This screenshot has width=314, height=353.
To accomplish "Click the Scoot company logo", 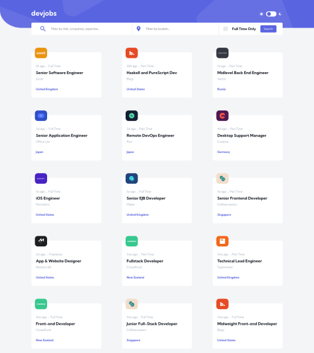I will point(41,53).
